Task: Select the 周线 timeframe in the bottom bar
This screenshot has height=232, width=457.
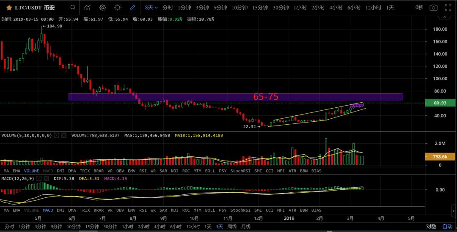Action: coord(232,227)
